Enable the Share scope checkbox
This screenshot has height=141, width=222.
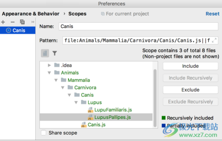44,133
